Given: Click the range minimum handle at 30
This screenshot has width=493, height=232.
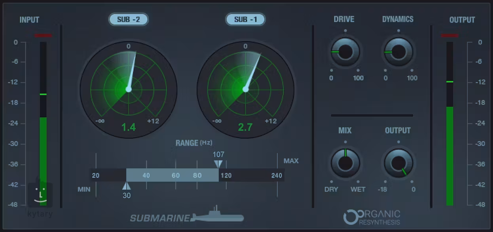Looking at the screenshot, I should 126,186.
